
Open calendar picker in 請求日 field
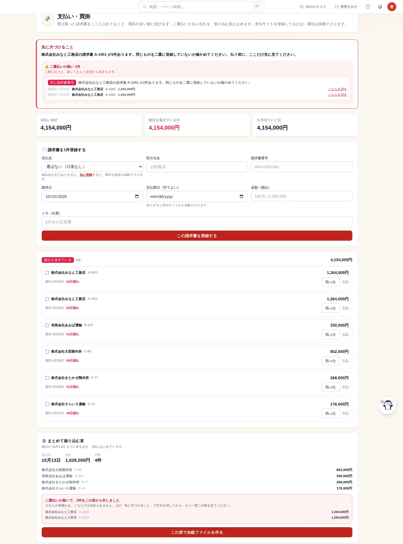coord(137,196)
